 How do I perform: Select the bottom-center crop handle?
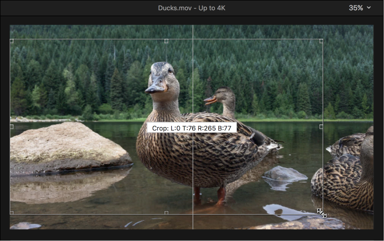click(166, 213)
